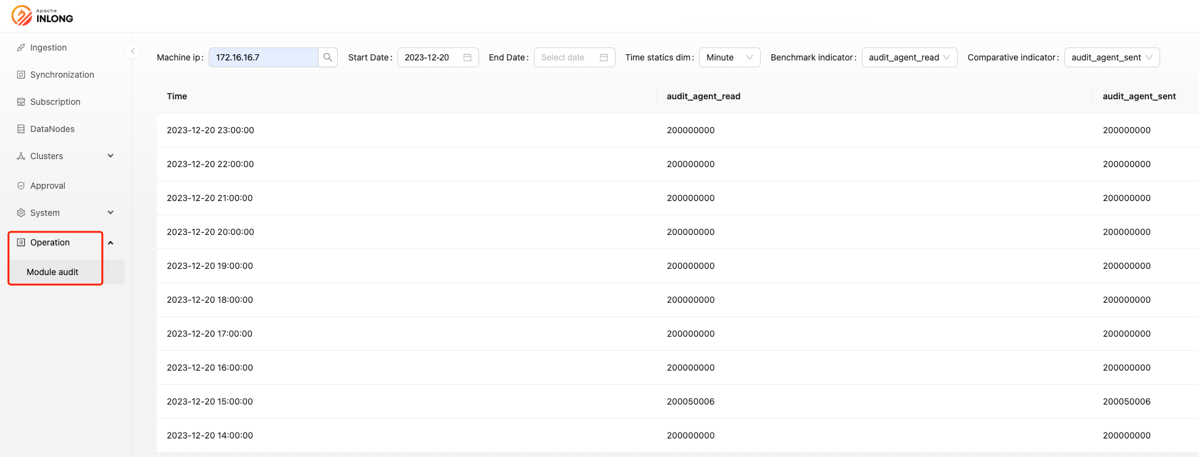Click the Ingestion sidebar icon
The image size is (1199, 457).
coord(21,47)
